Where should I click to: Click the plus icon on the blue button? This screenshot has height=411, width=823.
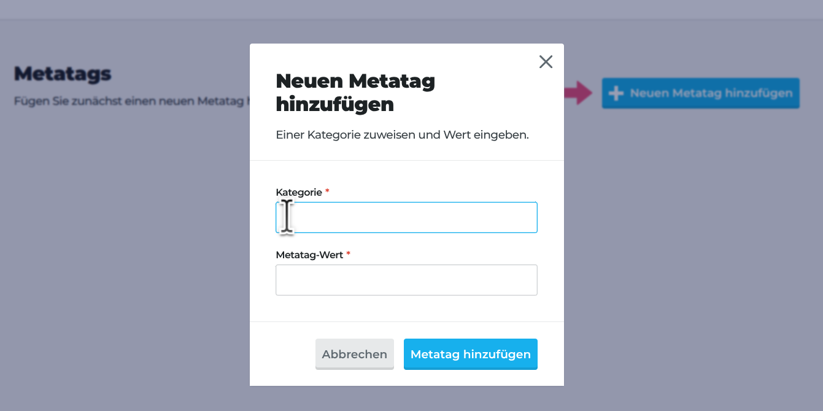(615, 93)
